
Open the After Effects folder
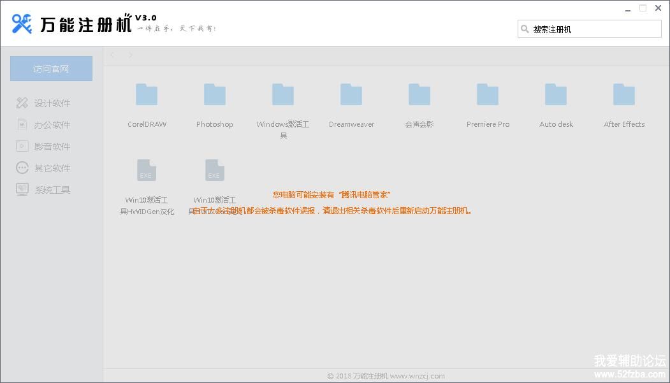pyautogui.click(x=624, y=95)
